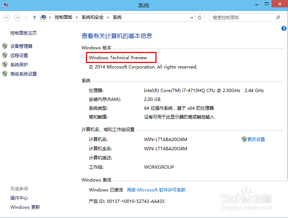Go up one level with Up arrow
This screenshot has width=288, height=218.
click(x=35, y=18)
